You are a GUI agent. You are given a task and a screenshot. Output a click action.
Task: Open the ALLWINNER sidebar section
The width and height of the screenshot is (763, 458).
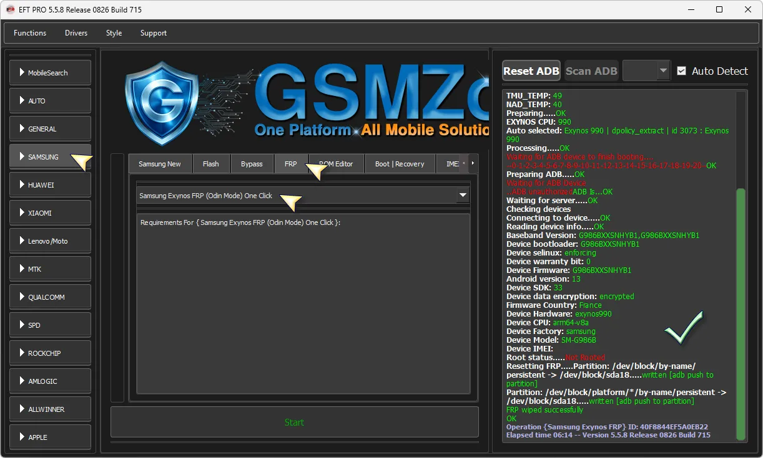[x=50, y=409]
